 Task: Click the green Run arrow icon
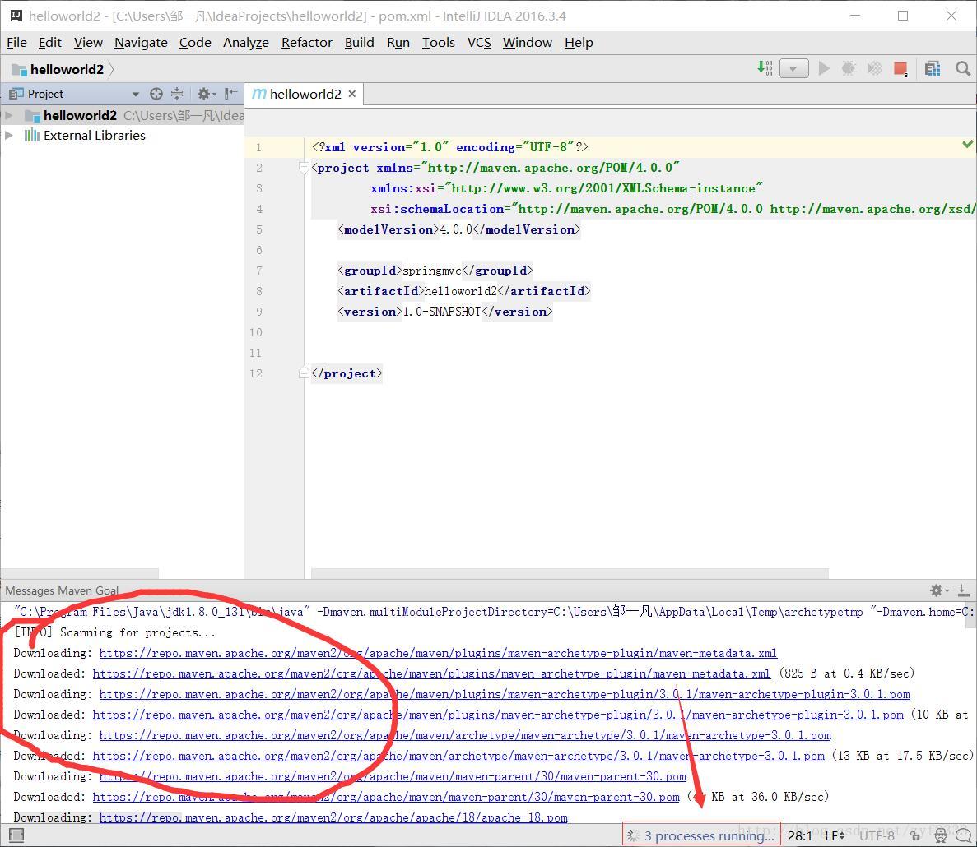(824, 68)
